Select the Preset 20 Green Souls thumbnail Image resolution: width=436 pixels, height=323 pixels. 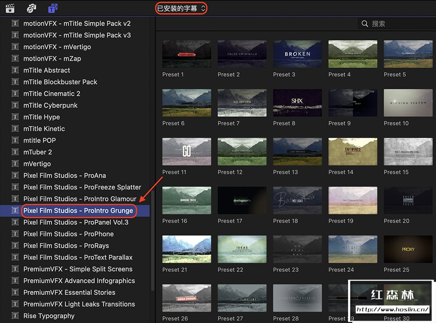408,200
